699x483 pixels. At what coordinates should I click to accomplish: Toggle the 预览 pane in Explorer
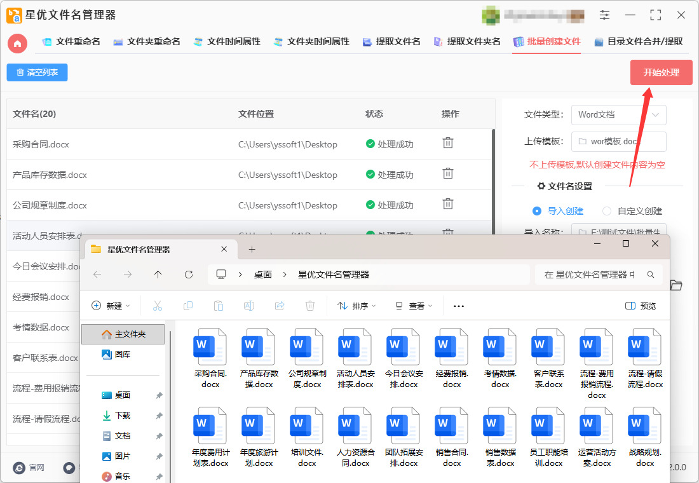(x=640, y=306)
